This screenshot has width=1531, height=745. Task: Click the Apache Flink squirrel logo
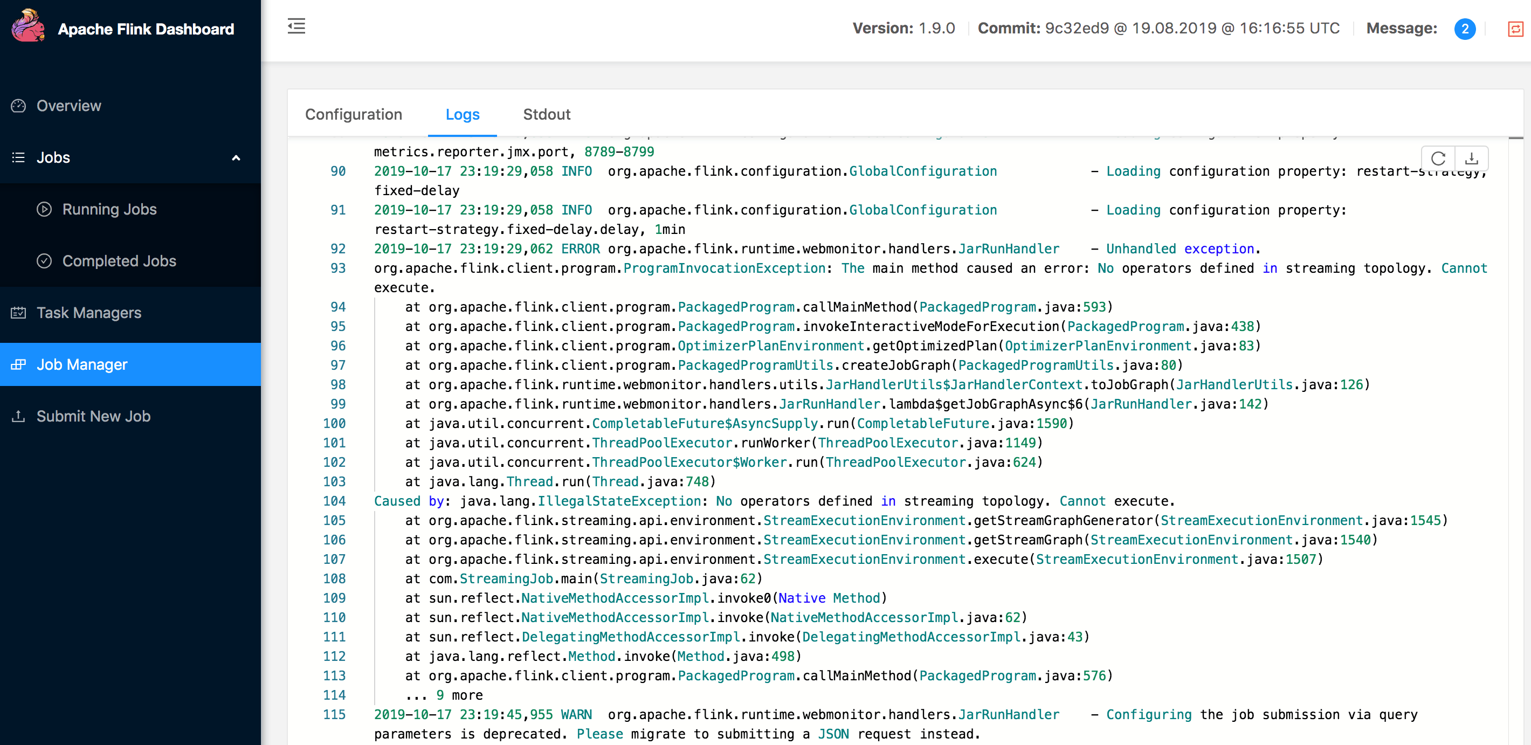coord(27,26)
